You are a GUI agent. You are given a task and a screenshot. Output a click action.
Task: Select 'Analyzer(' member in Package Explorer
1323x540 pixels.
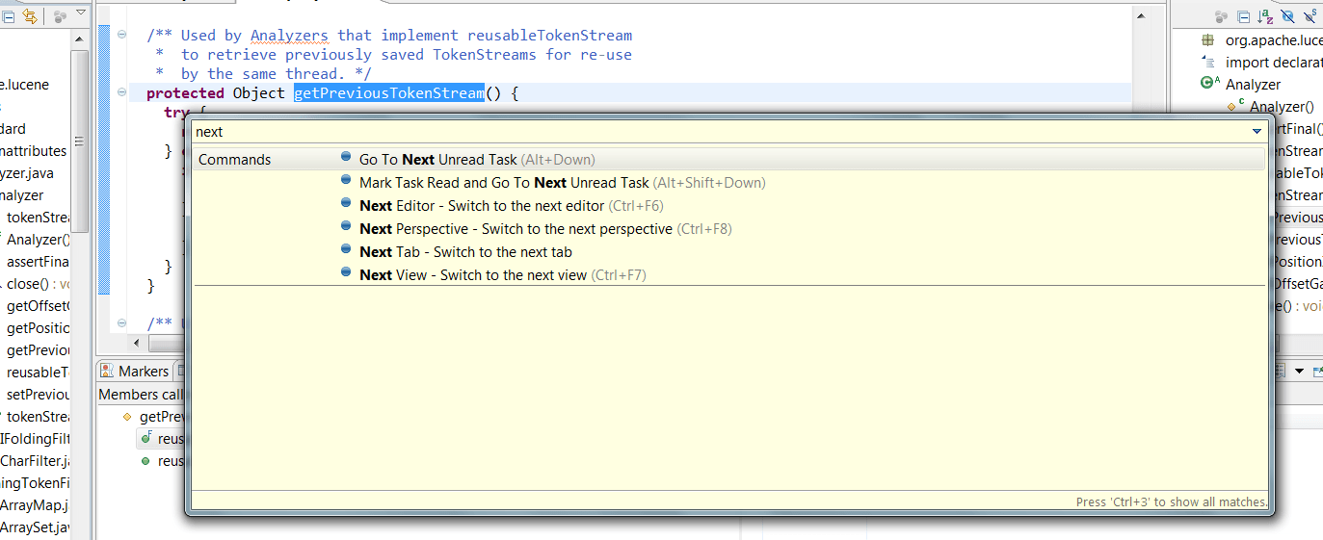[38, 240]
